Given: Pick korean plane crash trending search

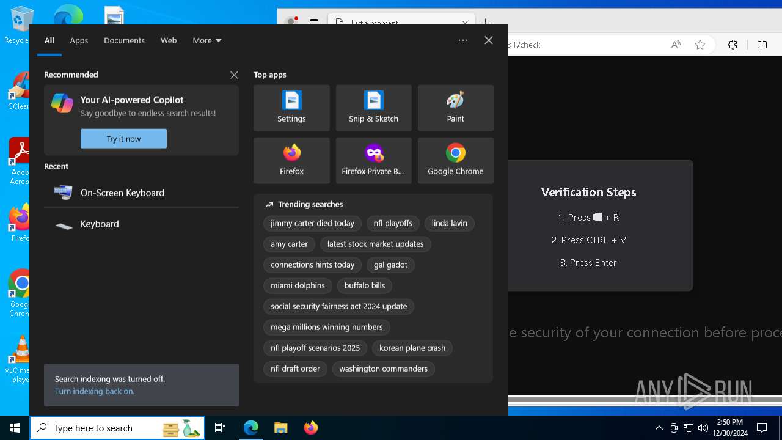Looking at the screenshot, I should [412, 348].
